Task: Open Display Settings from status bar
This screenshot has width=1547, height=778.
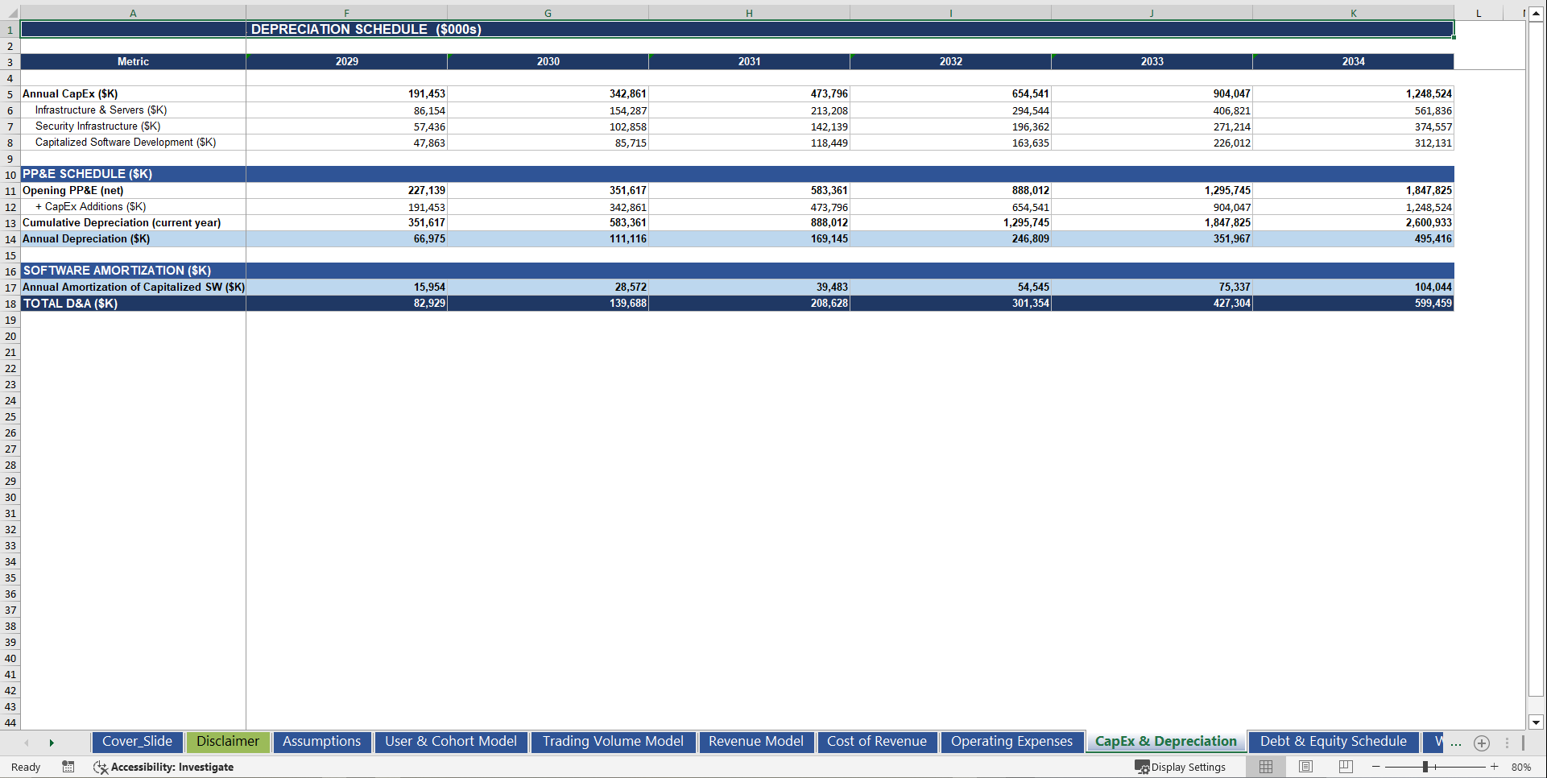Action: pos(1181,767)
